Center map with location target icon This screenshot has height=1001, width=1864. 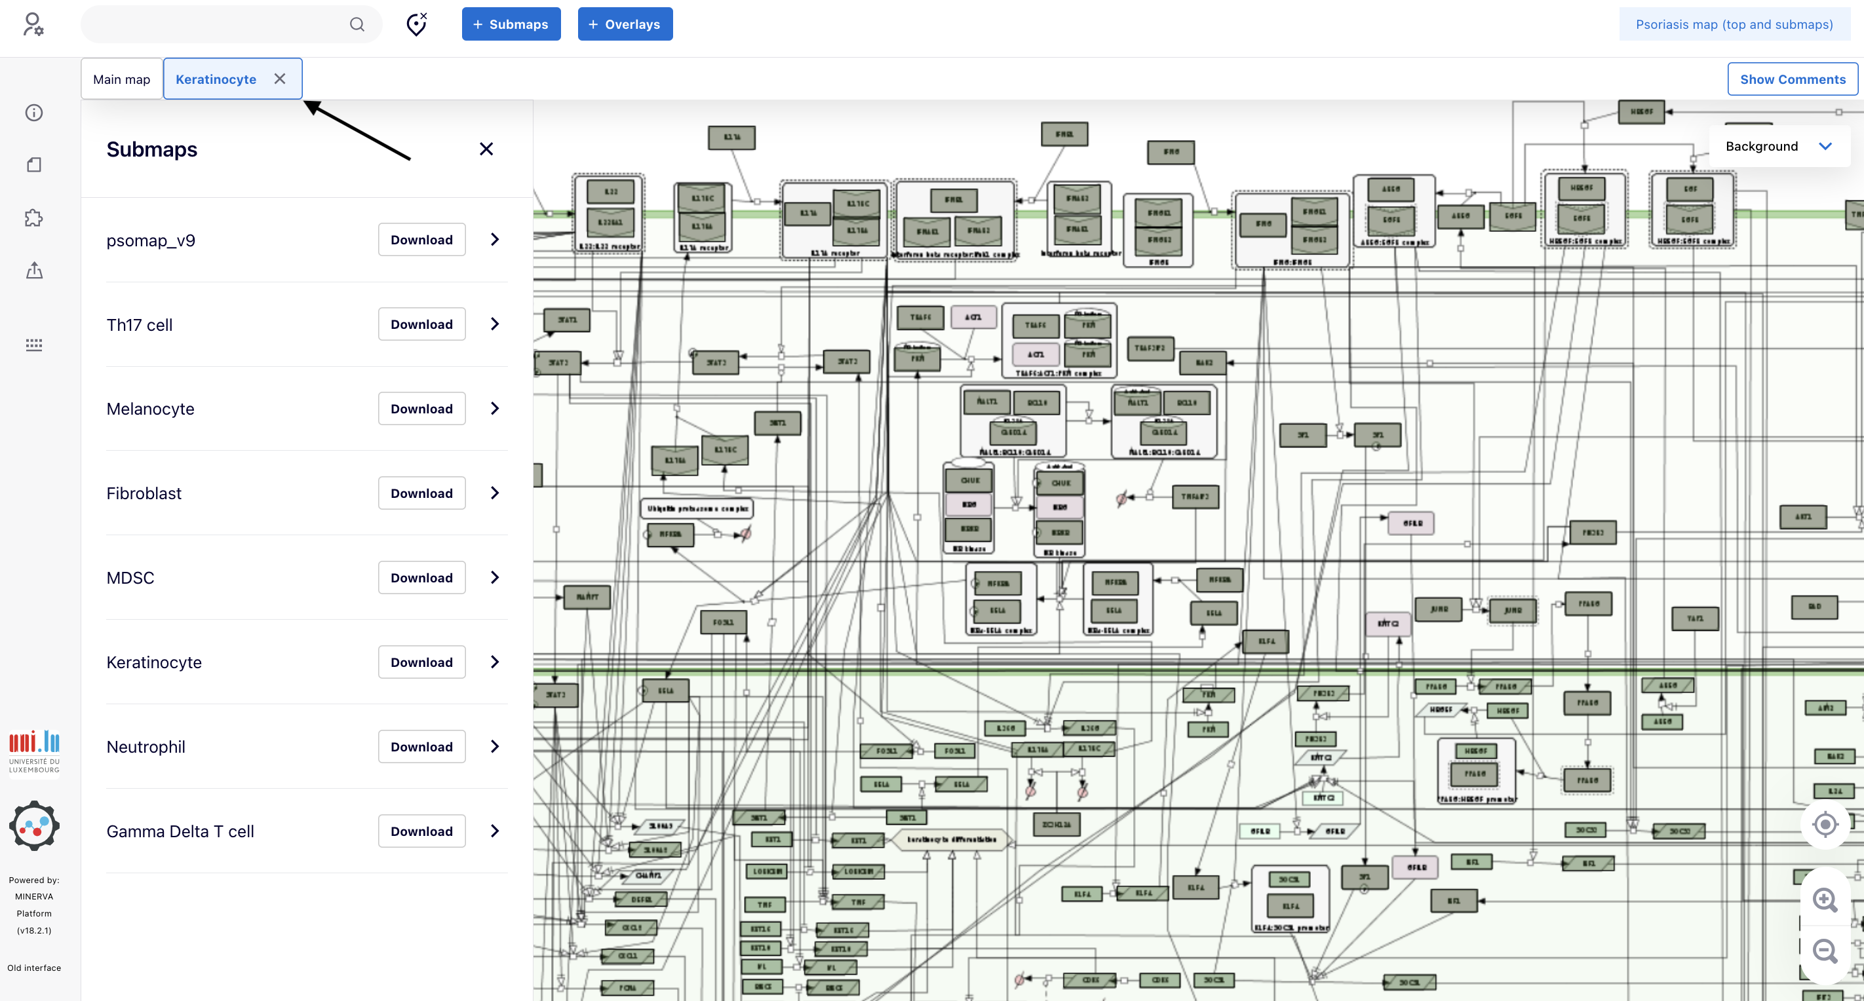[1824, 825]
